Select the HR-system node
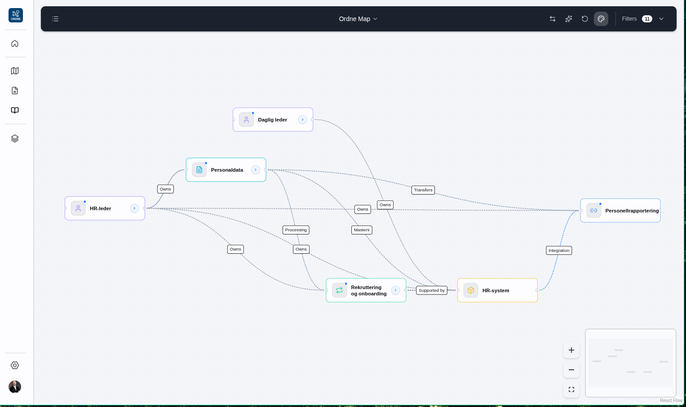Screen dimensions: 686x407 497,290
